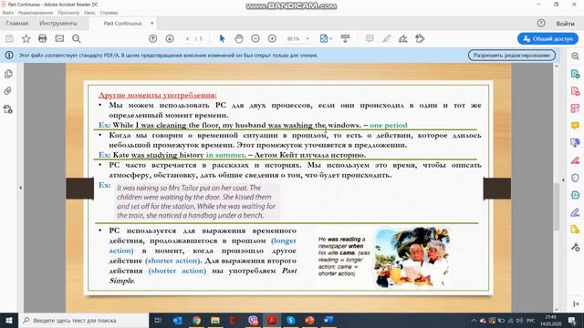Click the scrolling mode toolbar icon

345,38
